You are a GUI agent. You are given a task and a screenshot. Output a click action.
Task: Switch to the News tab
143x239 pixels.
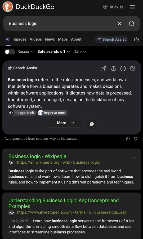50,39
